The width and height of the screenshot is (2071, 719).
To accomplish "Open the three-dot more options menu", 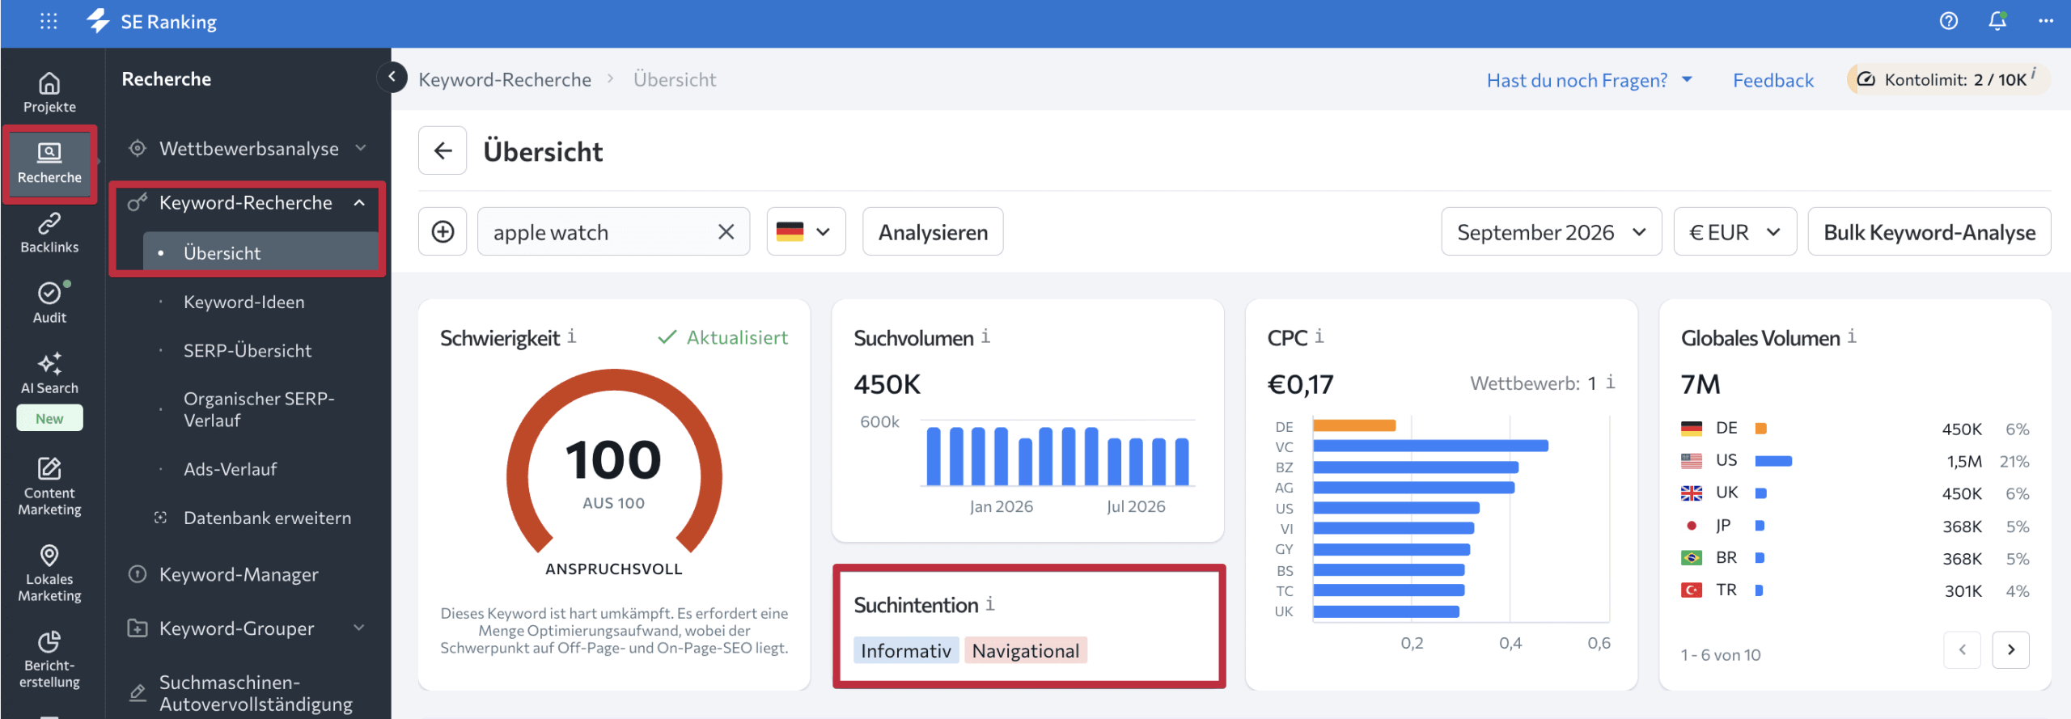I will pos(2046,21).
